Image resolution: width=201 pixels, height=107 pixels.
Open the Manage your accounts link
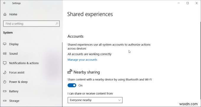pos(82,60)
